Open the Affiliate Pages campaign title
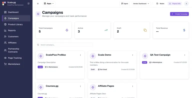This screenshot has width=192, height=98. [106, 86]
